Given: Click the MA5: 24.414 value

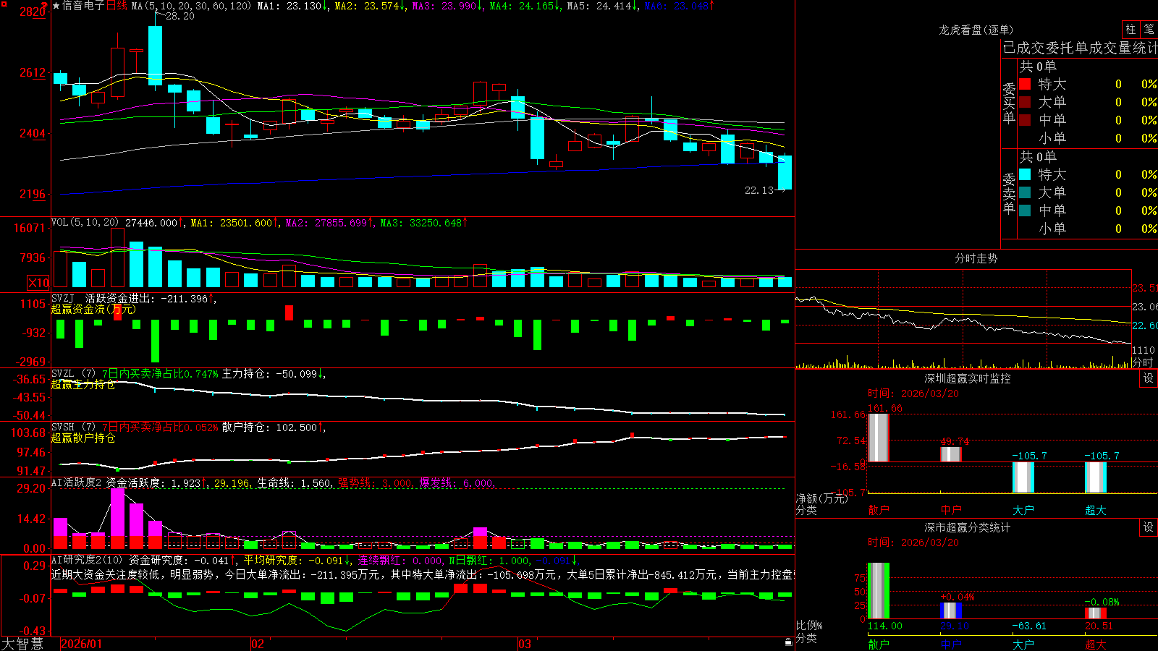Looking at the screenshot, I should coord(603,6).
